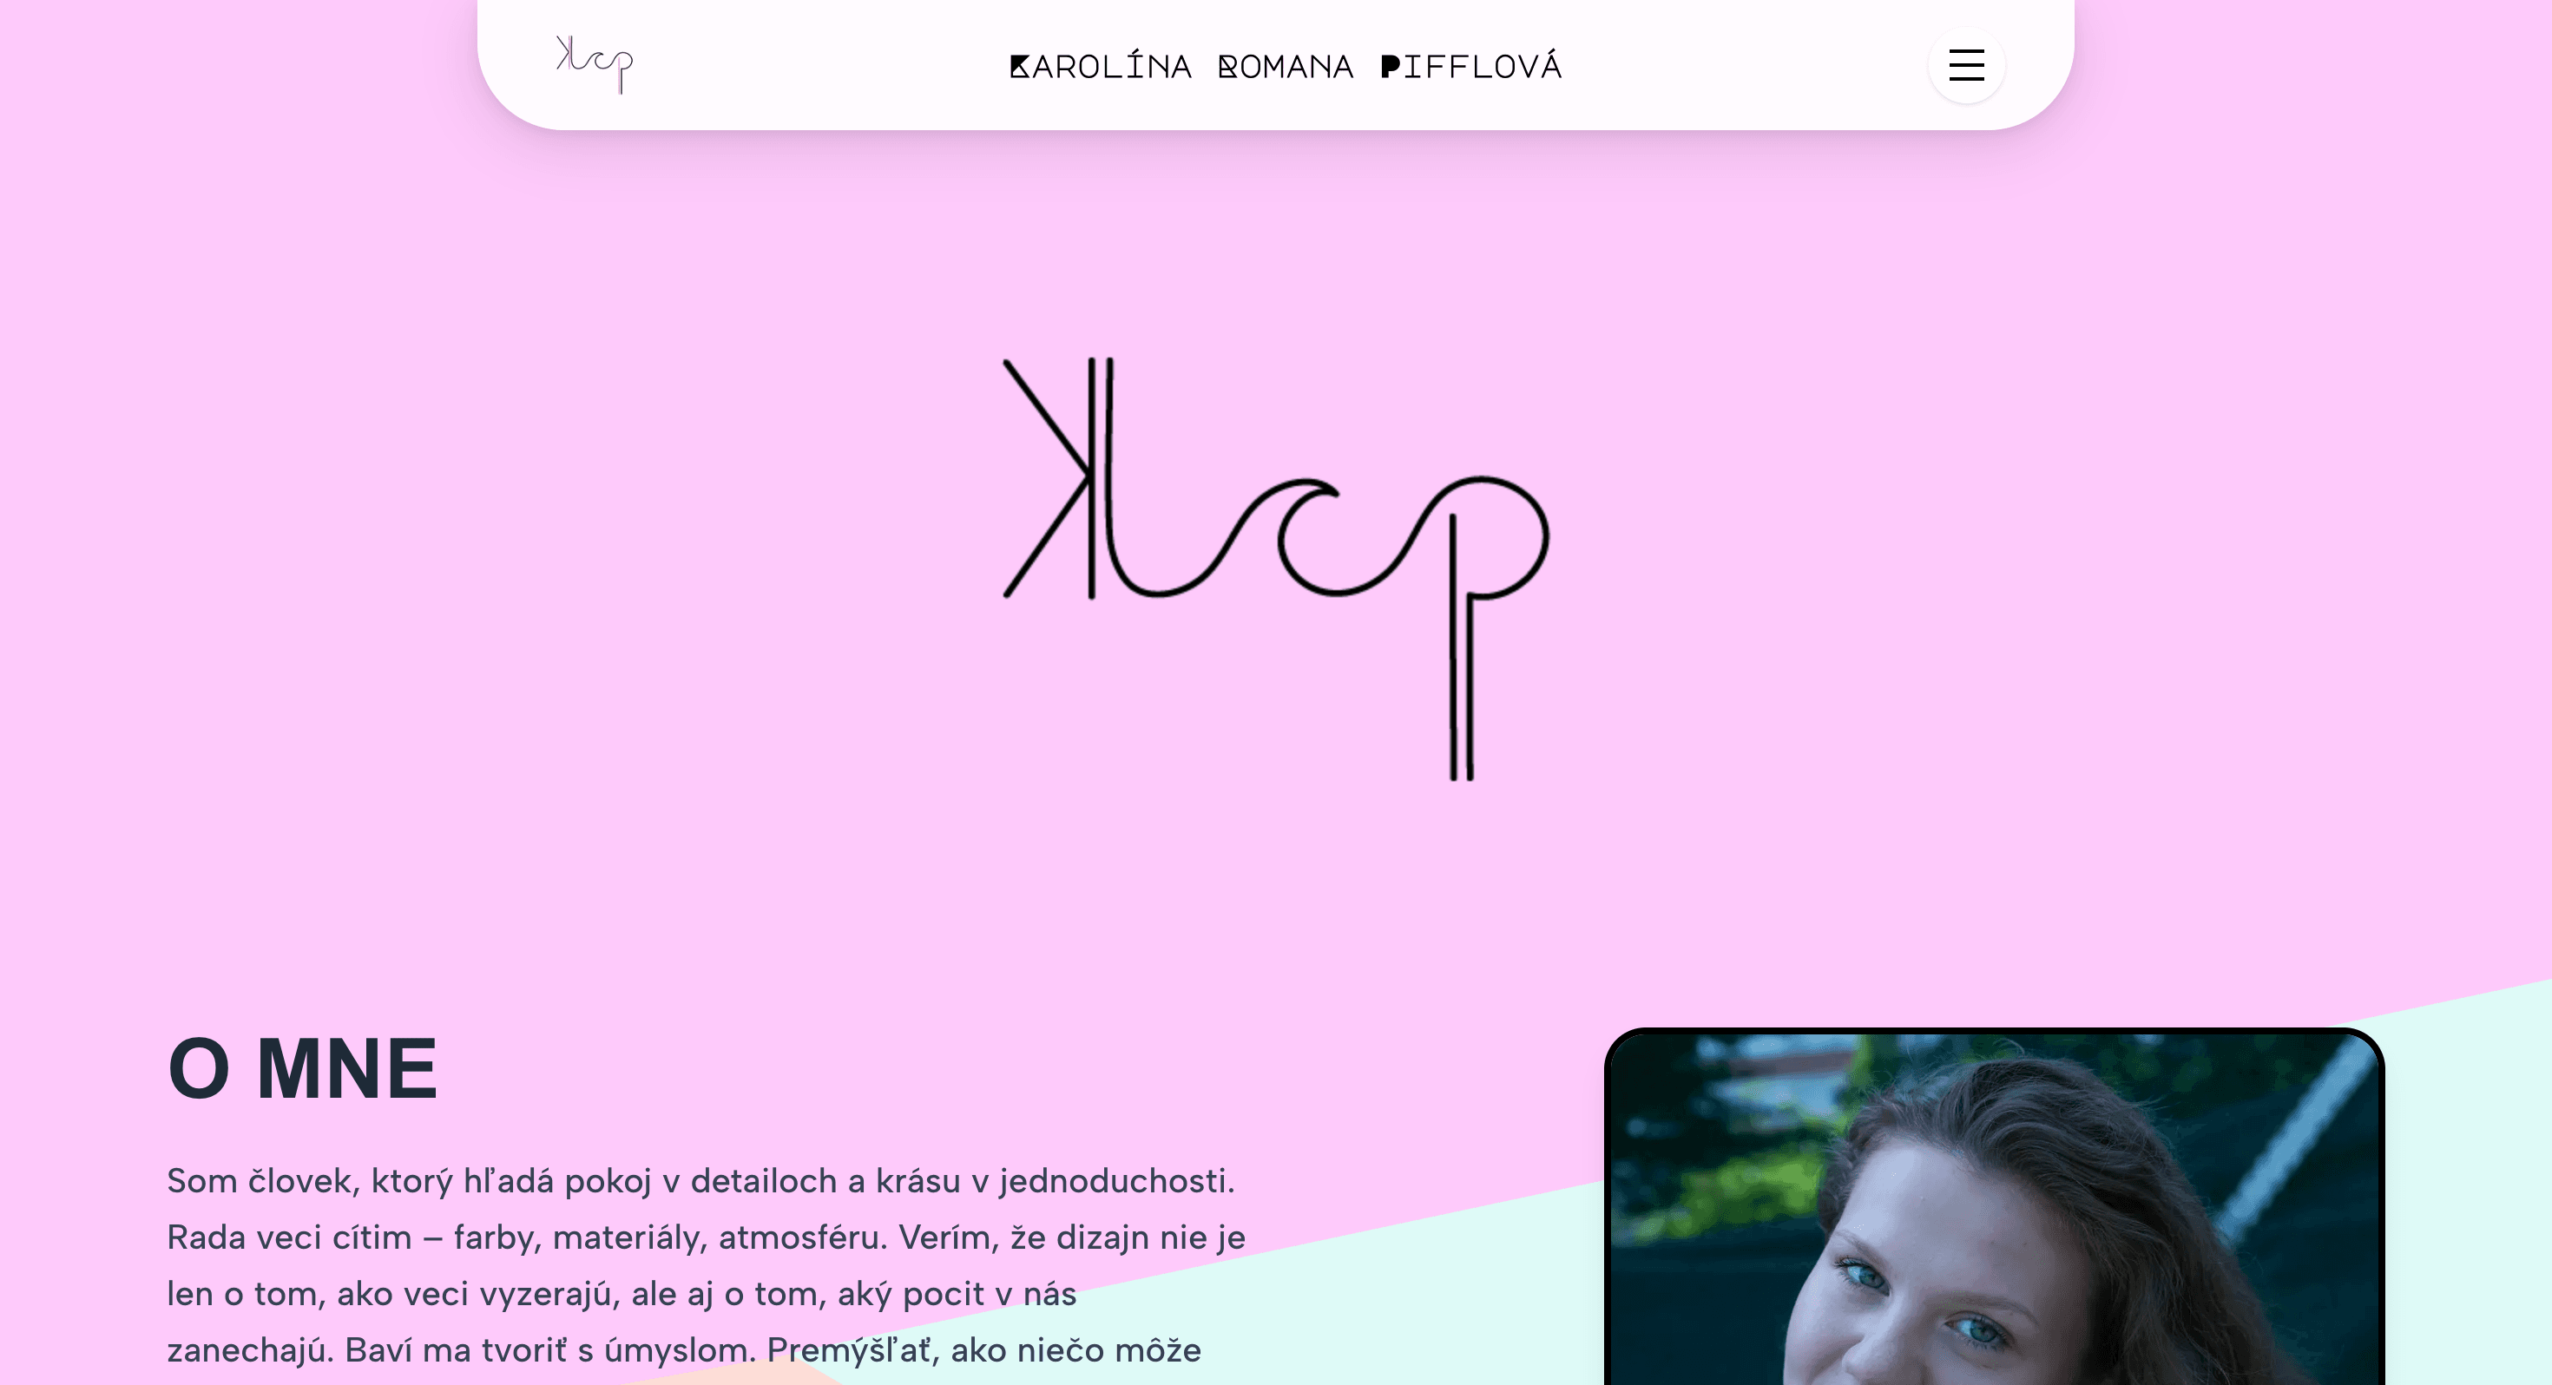Click the large Klcp logo in the hero
Screen dimensions: 2552x1385
pyautogui.click(x=1276, y=568)
